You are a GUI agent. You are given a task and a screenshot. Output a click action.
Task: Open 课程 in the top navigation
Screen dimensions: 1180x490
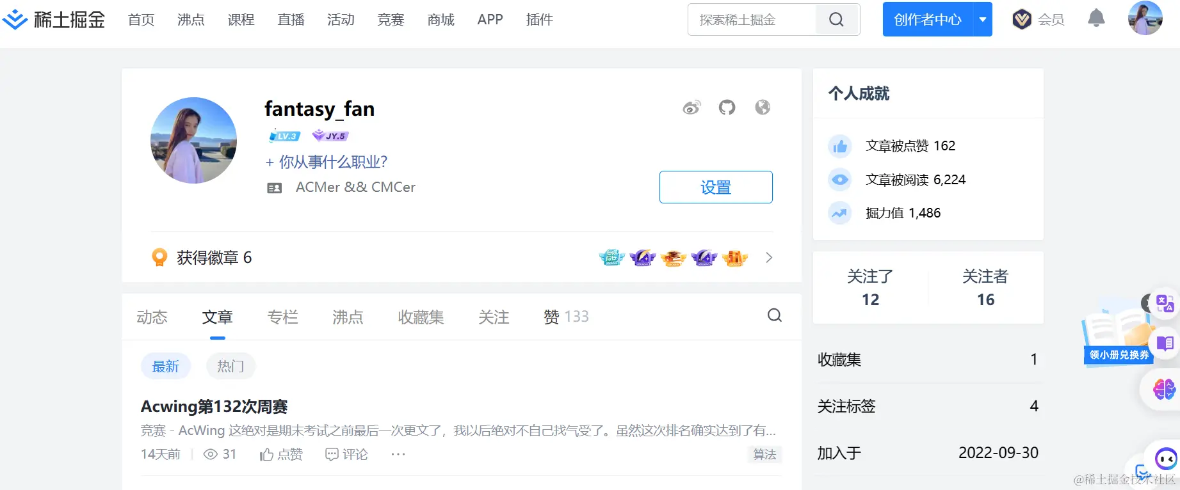241,20
